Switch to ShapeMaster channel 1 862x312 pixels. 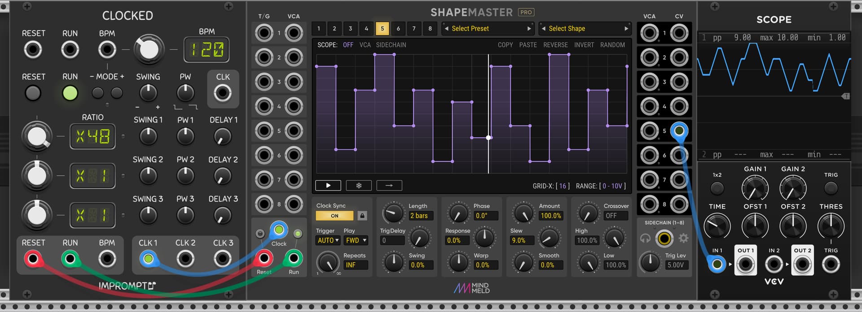pos(319,29)
